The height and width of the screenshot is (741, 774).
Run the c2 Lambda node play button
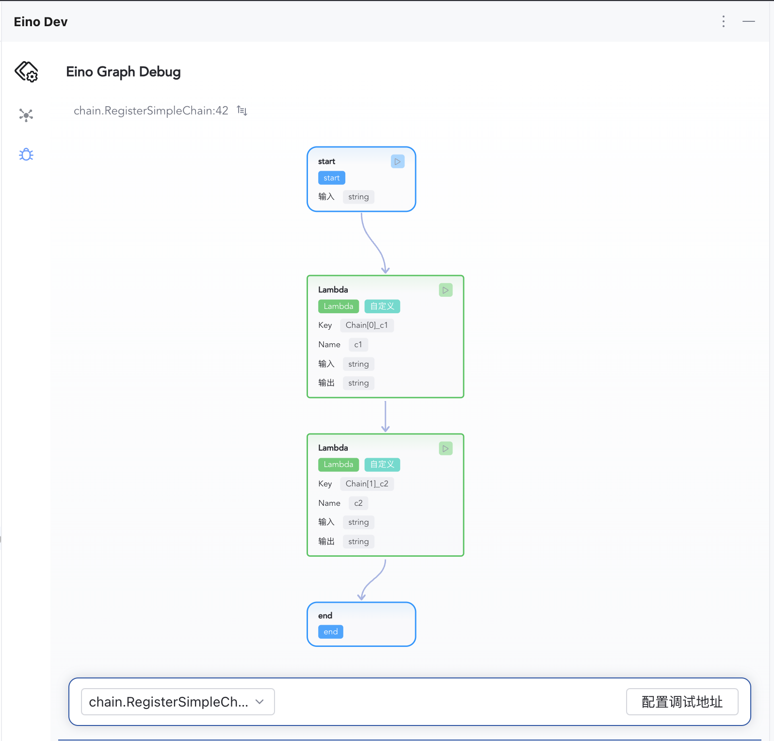(x=445, y=449)
